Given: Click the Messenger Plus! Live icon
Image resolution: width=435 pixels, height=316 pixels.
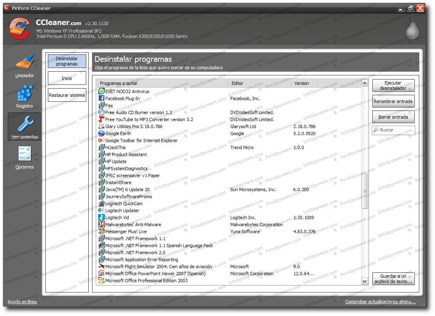Looking at the screenshot, I should click(102, 231).
